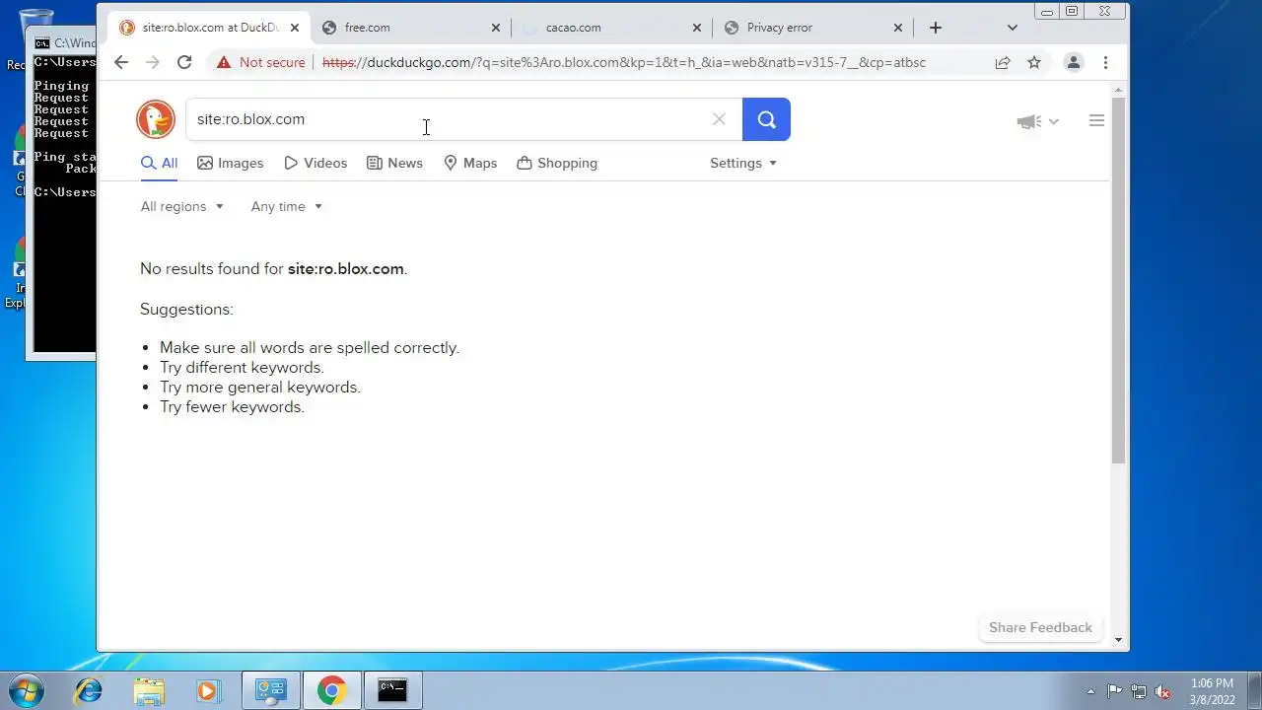Switch to the News tab
This screenshot has width=1262, height=710.
394,163
